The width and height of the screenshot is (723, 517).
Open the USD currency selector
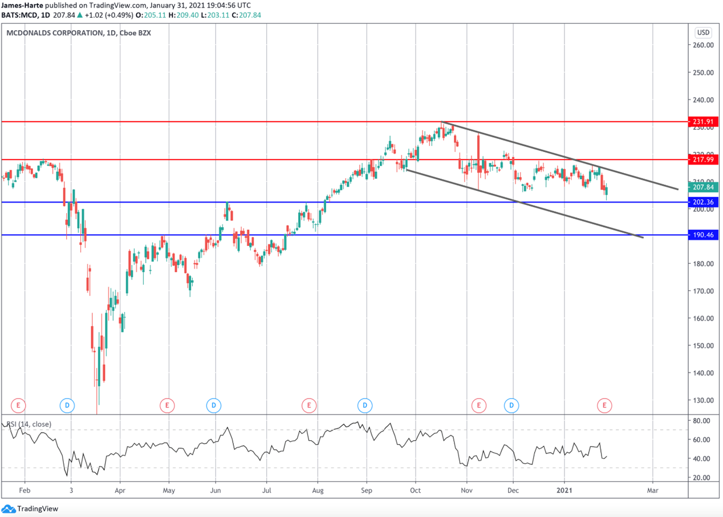(703, 32)
